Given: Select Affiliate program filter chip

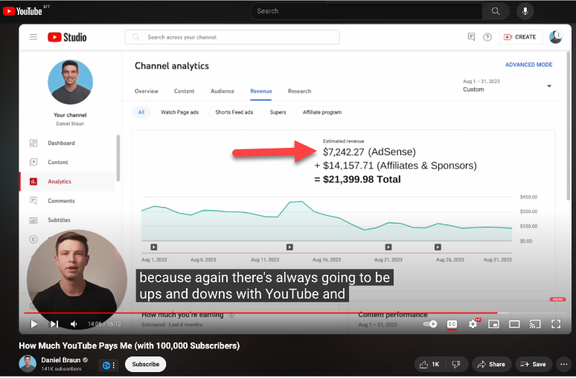Looking at the screenshot, I should 321,112.
